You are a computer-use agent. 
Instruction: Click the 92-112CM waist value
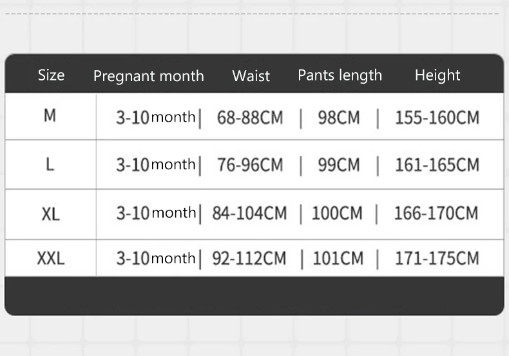click(249, 259)
